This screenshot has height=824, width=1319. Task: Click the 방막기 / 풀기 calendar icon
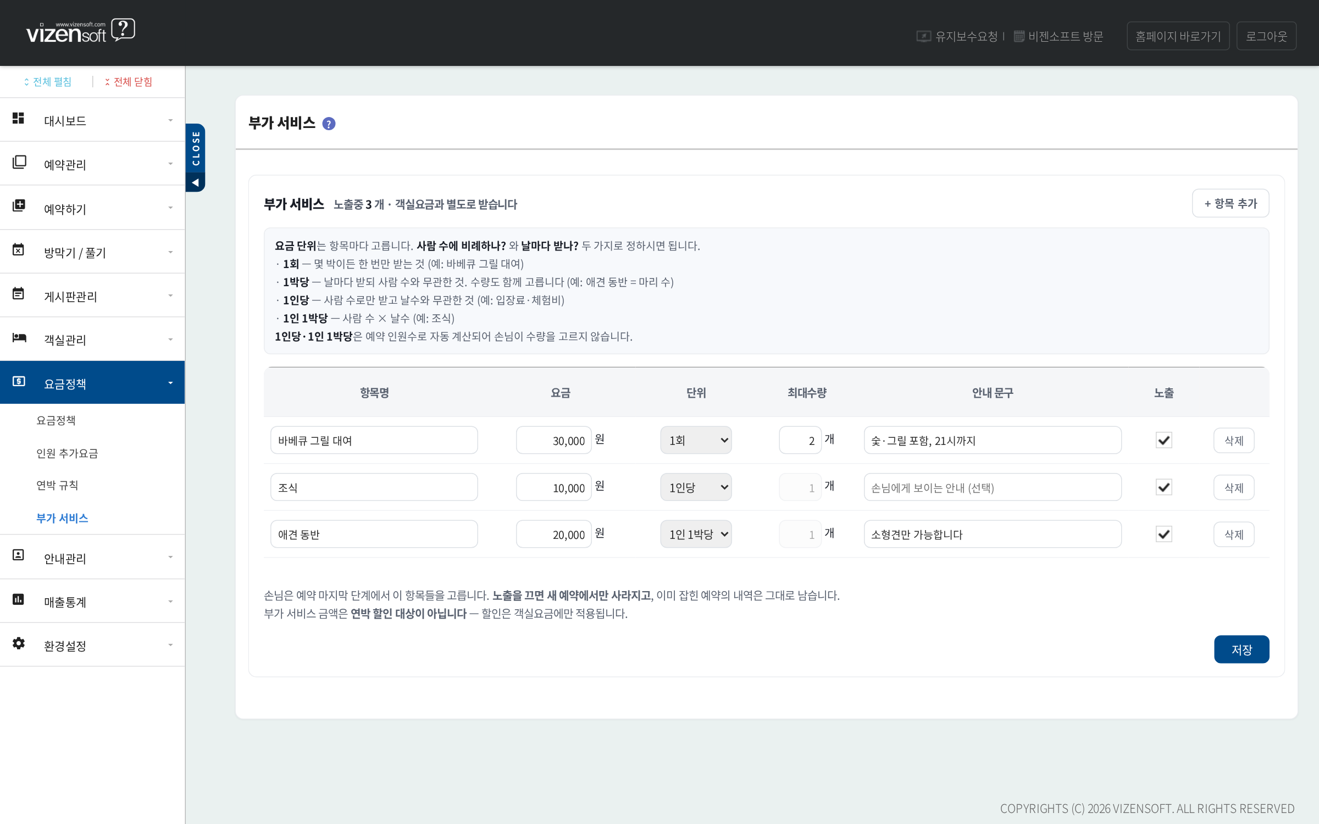[x=18, y=250]
